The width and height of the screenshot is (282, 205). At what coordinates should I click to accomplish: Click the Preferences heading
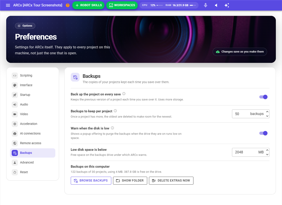coord(36,37)
